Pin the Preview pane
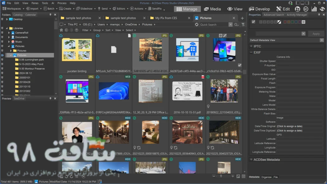This screenshot has height=184, width=327. [x=50, y=98]
